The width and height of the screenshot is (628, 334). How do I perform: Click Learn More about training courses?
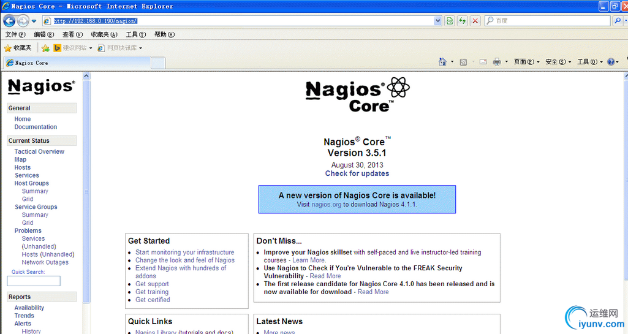point(309,260)
